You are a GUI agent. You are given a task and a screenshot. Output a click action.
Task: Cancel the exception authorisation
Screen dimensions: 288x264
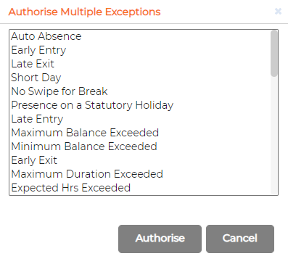click(240, 239)
